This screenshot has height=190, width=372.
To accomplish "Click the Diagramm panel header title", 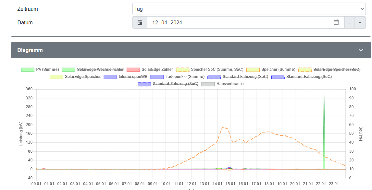I will pos(30,50).
